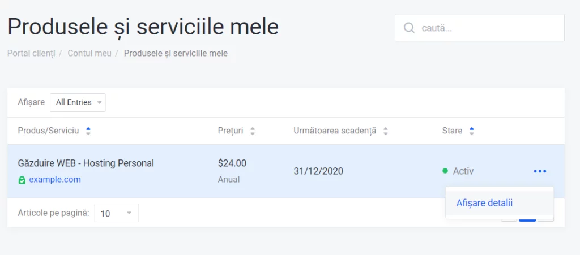Sort by Următoarea scadență using sort arrows
Viewport: 580px width, 255px height.
pos(385,131)
